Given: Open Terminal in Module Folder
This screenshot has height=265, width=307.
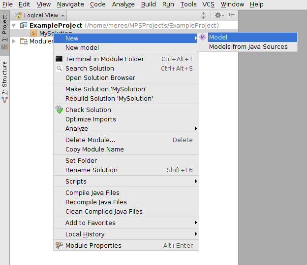Looking at the screenshot, I should pos(126,59).
